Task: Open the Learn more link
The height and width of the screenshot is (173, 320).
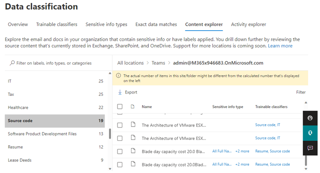Action: 280,46
